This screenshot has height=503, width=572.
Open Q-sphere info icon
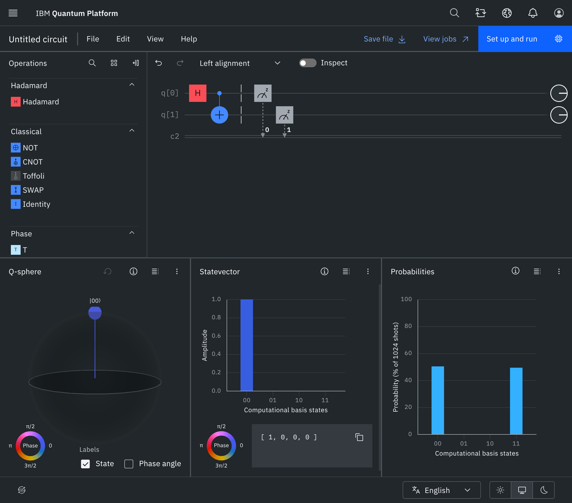pos(134,271)
